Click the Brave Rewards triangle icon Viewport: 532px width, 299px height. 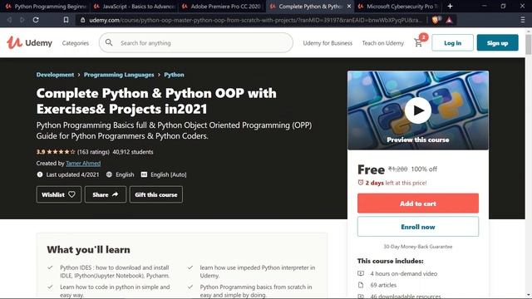[x=449, y=20]
